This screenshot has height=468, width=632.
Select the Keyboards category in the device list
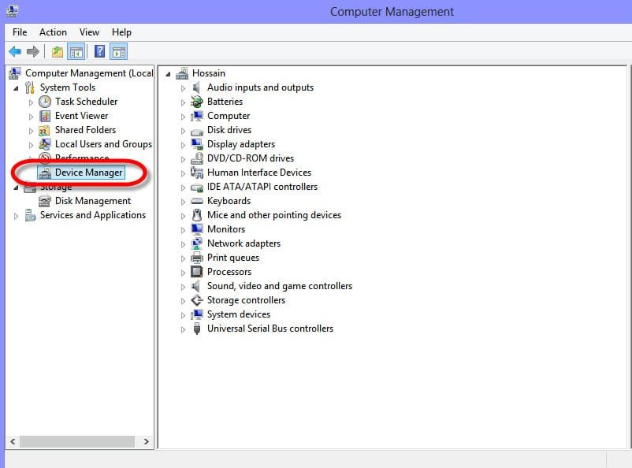point(229,200)
